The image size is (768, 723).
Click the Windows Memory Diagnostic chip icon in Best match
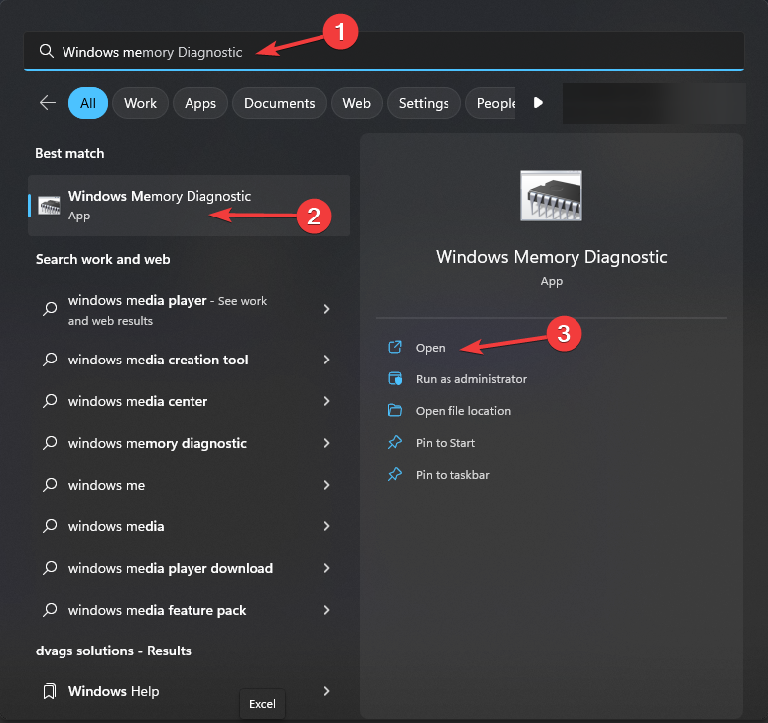coord(49,206)
